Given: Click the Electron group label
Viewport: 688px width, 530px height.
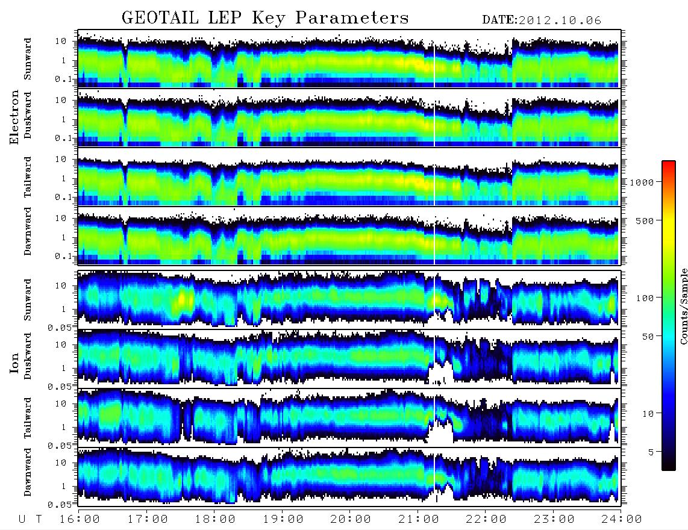Looking at the screenshot, I should pos(14,117).
